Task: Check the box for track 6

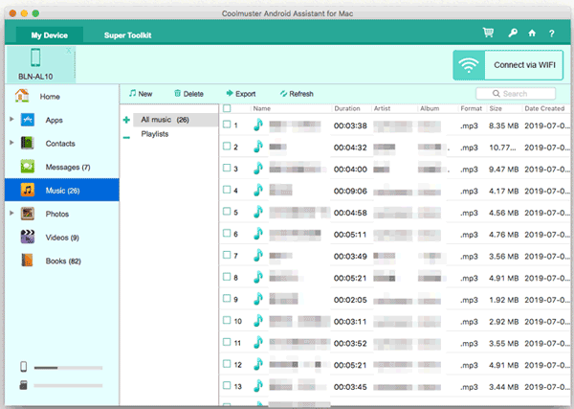Action: tap(227, 233)
